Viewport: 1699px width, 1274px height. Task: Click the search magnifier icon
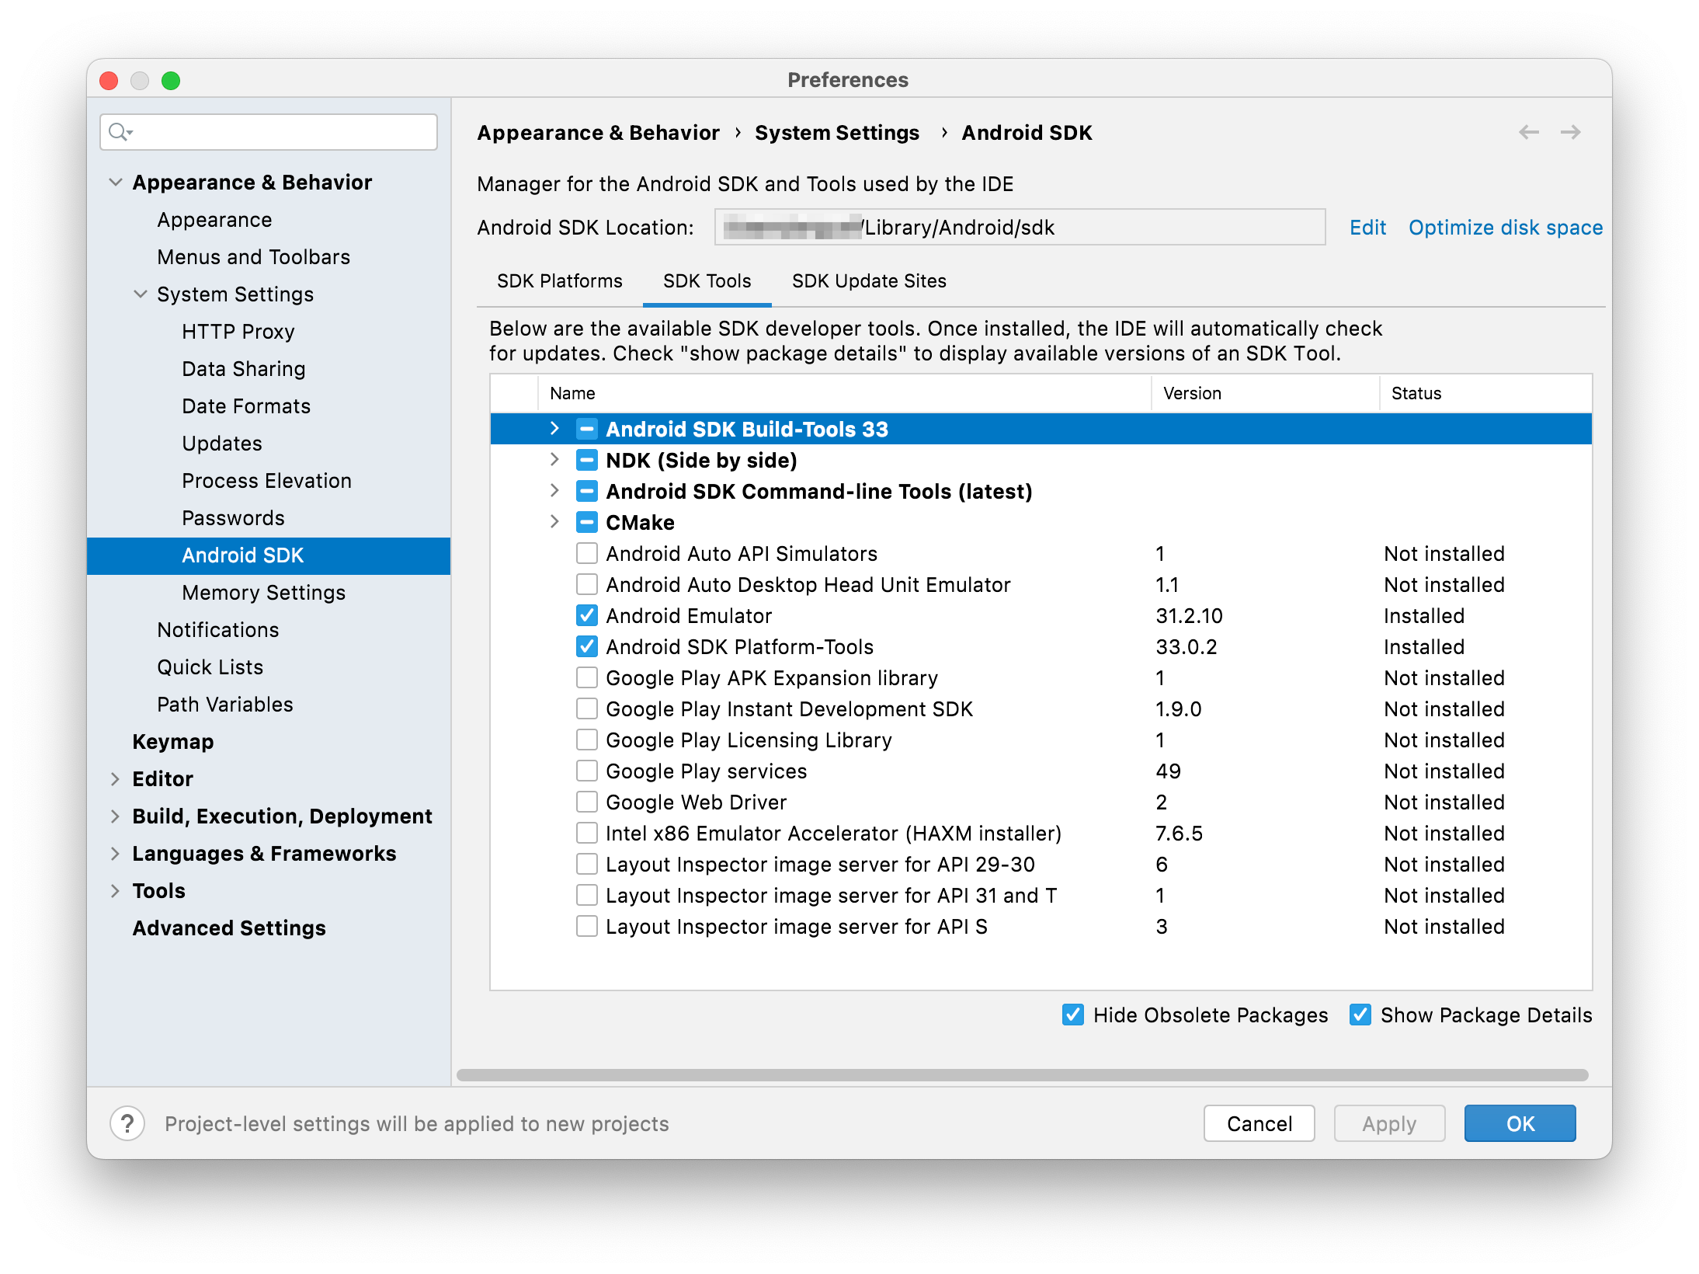(119, 132)
